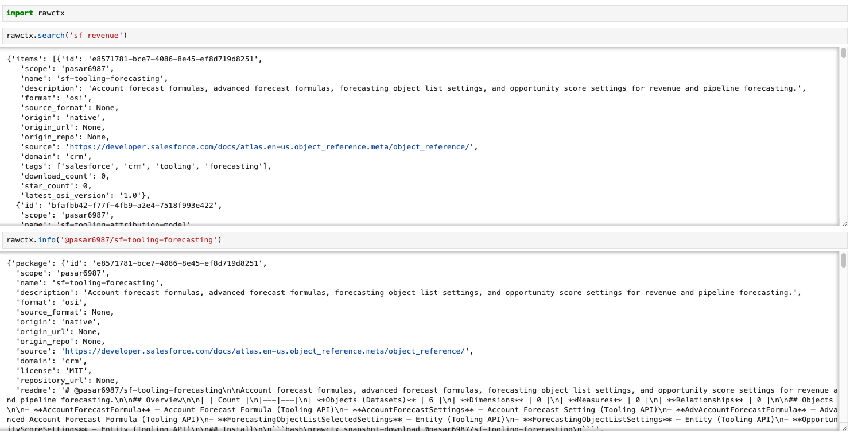Open the Salesforce source link in info output
850x434 pixels.
(x=264, y=351)
